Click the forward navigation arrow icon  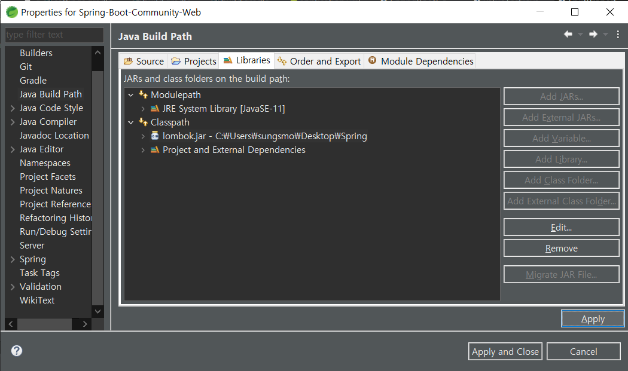593,35
